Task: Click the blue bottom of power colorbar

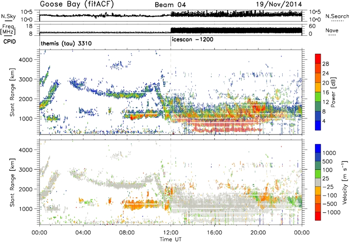Action: [318, 126]
